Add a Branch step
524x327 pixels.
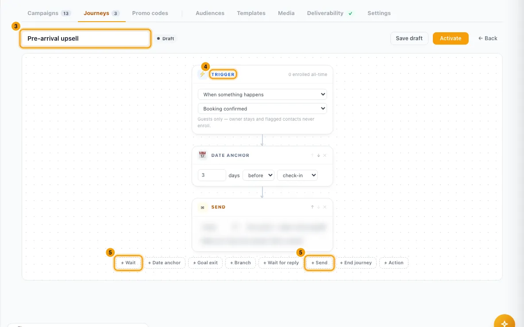tap(240, 262)
